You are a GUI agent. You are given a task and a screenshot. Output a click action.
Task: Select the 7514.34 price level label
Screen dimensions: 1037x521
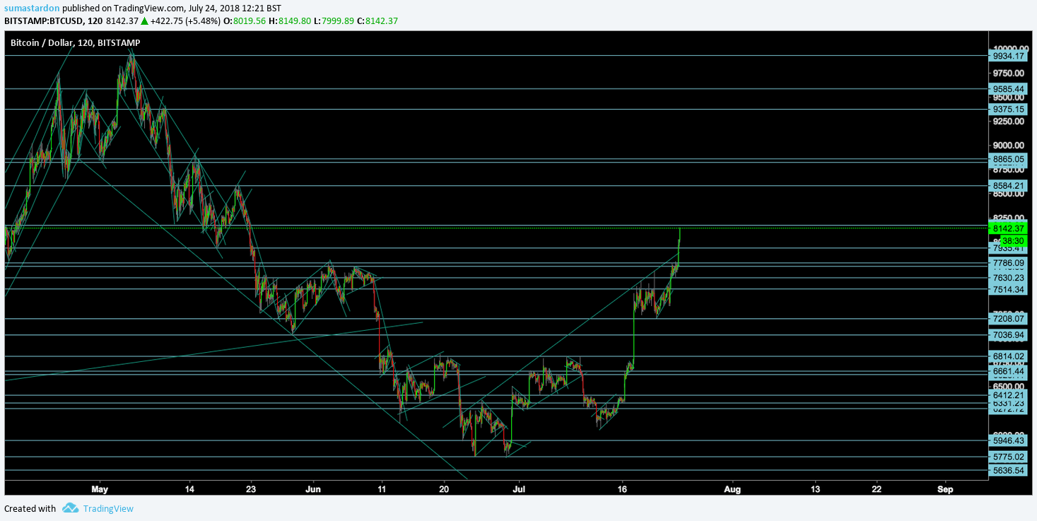(1009, 289)
